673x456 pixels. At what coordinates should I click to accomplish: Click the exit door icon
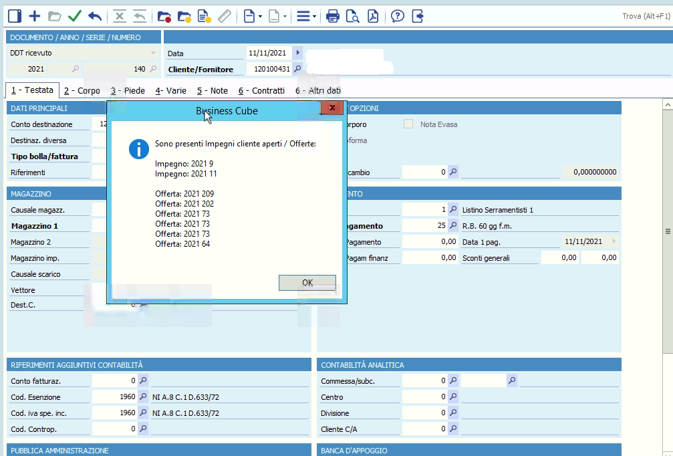[418, 17]
